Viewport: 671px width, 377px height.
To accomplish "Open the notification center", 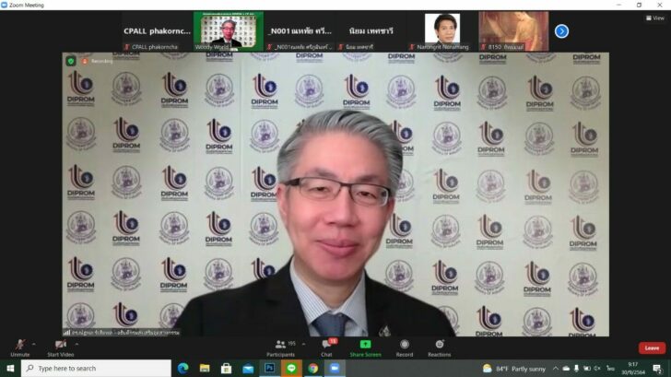I will tap(658, 369).
